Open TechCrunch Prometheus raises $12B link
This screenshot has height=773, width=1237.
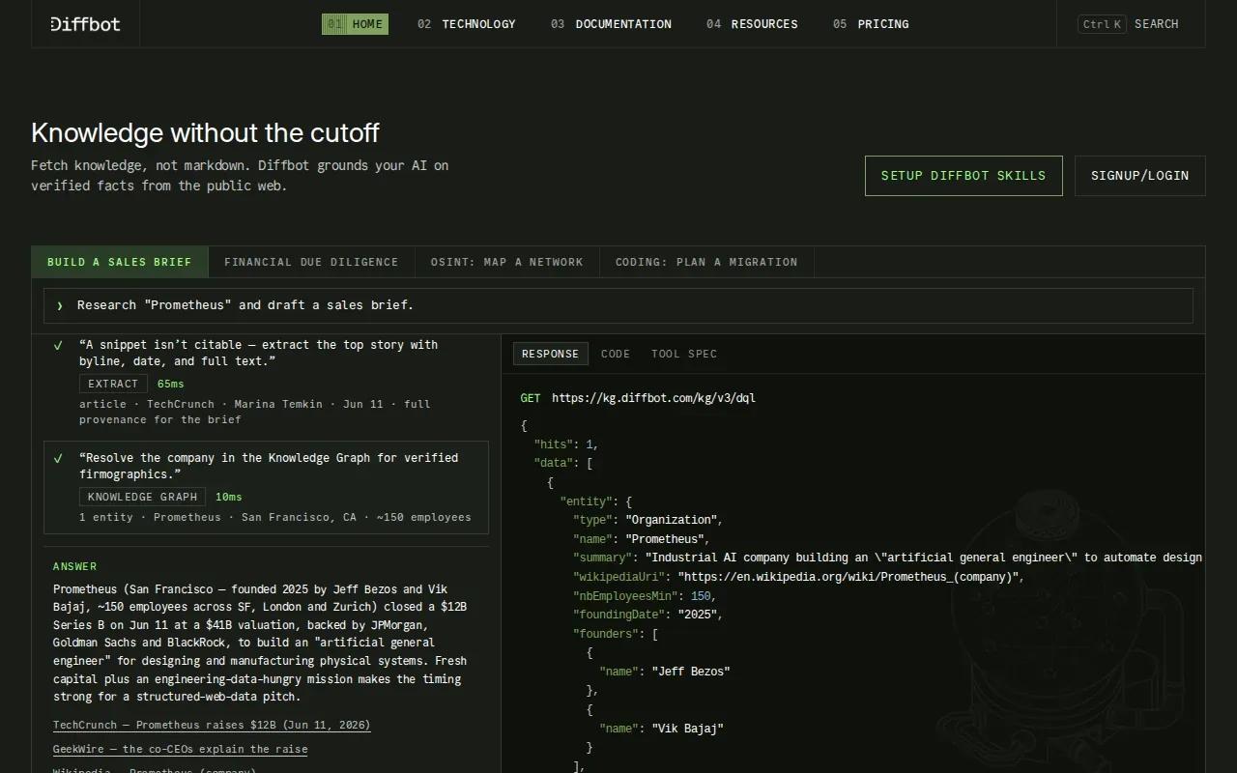tap(212, 725)
